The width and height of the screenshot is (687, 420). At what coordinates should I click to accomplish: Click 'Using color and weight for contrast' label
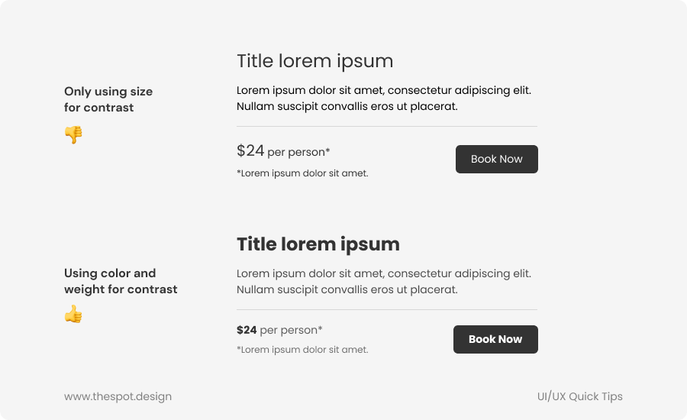click(121, 281)
